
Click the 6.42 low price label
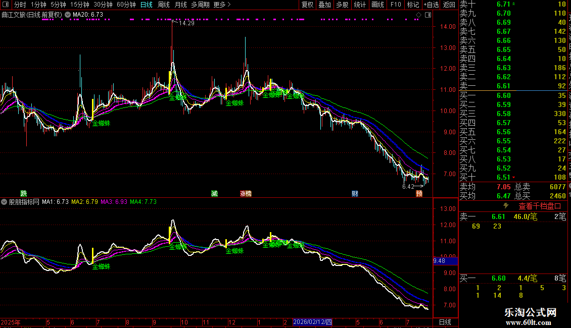[408, 187]
